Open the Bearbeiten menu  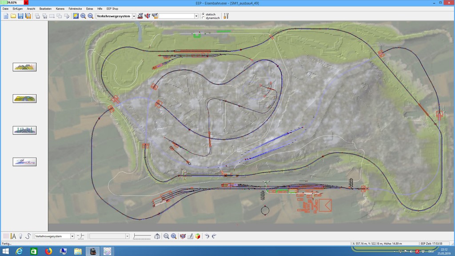46,9
